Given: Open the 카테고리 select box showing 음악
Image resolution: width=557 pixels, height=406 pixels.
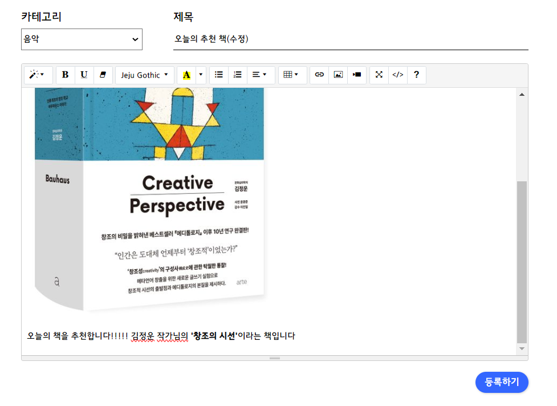Looking at the screenshot, I should [x=82, y=39].
